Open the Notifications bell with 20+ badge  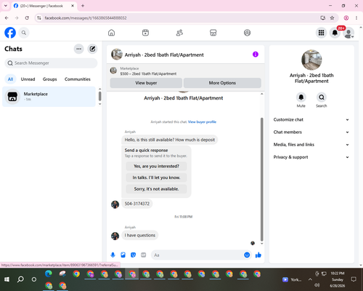point(335,33)
